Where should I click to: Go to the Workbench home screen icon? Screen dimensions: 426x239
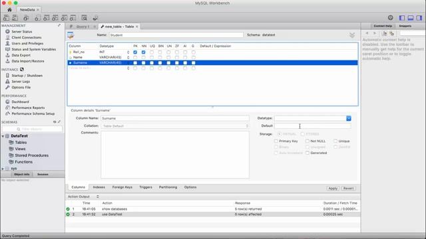(x=9, y=10)
